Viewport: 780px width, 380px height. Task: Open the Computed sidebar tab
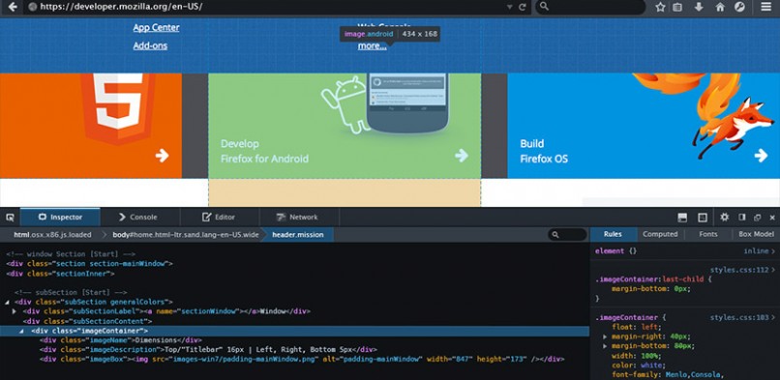660,234
